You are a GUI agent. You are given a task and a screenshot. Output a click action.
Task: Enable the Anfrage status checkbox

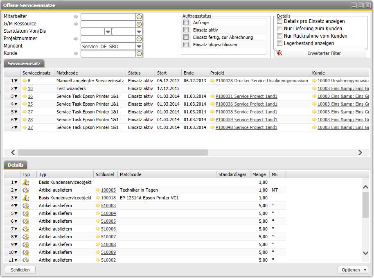(x=186, y=23)
